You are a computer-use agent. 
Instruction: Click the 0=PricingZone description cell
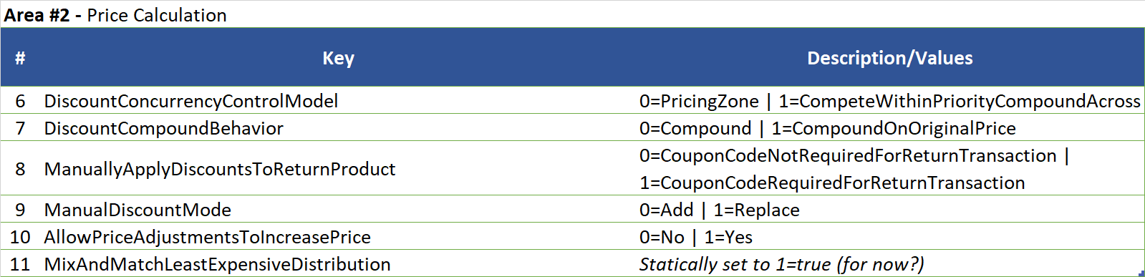coord(890,101)
